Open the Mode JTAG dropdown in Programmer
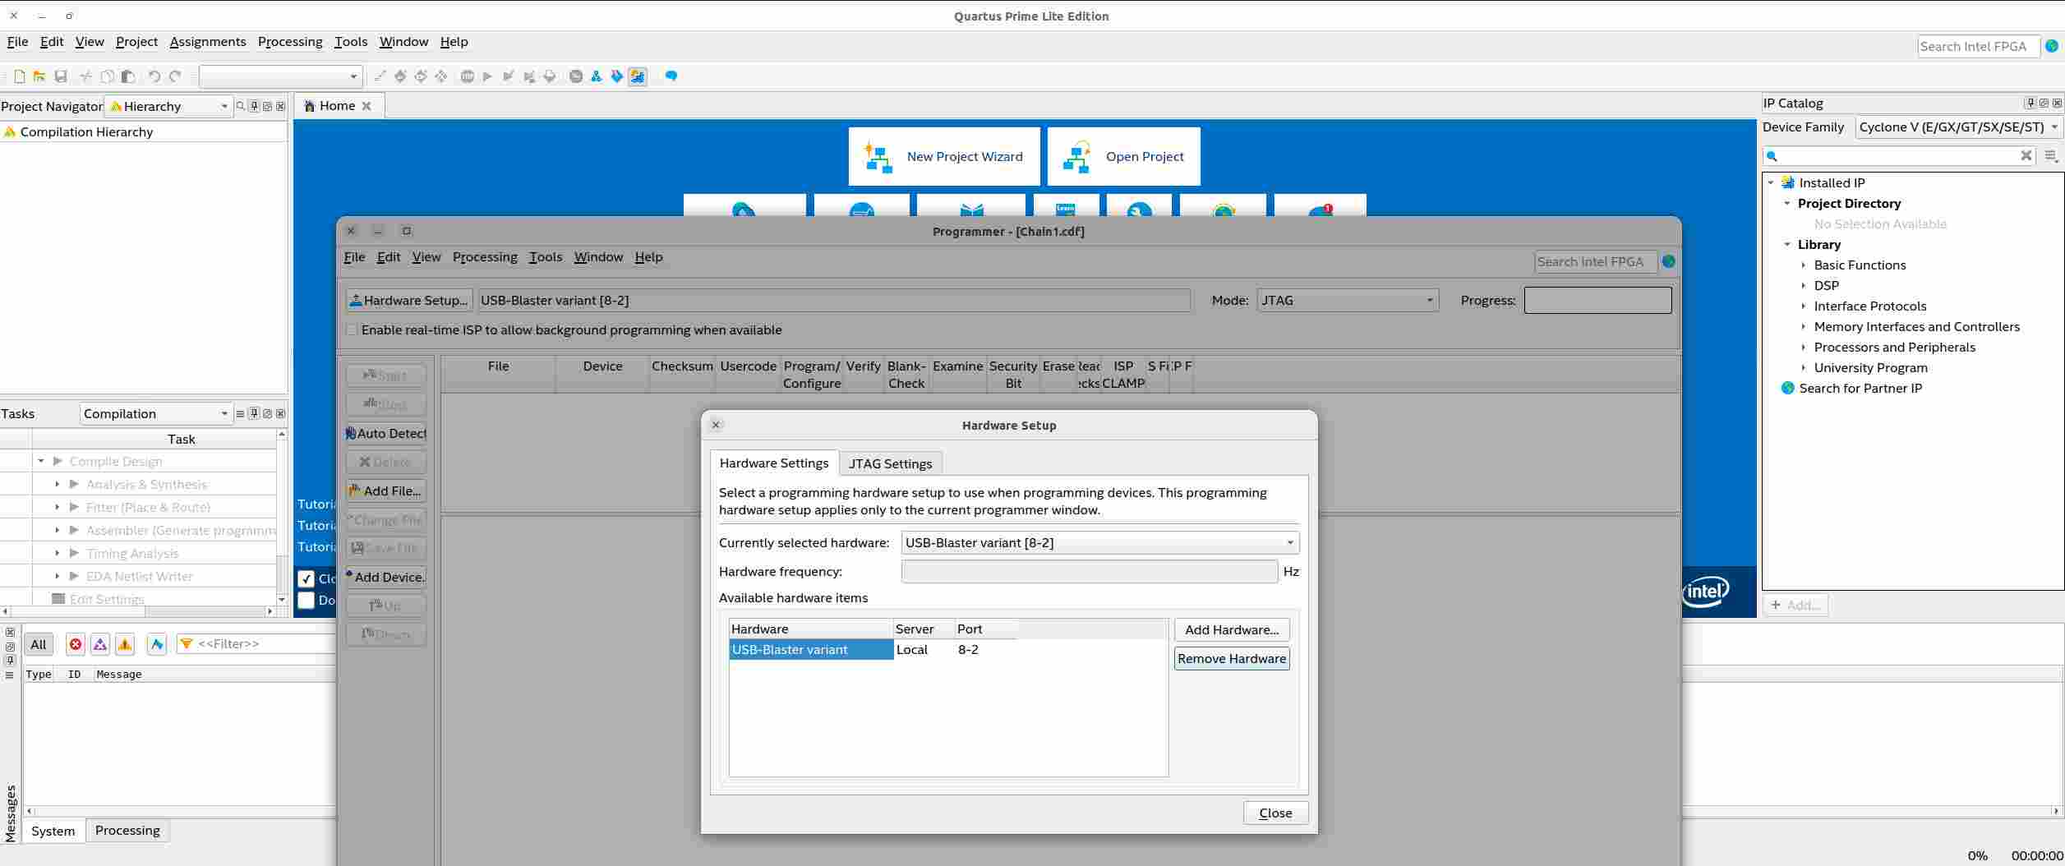This screenshot has width=2065, height=866. 1348,300
